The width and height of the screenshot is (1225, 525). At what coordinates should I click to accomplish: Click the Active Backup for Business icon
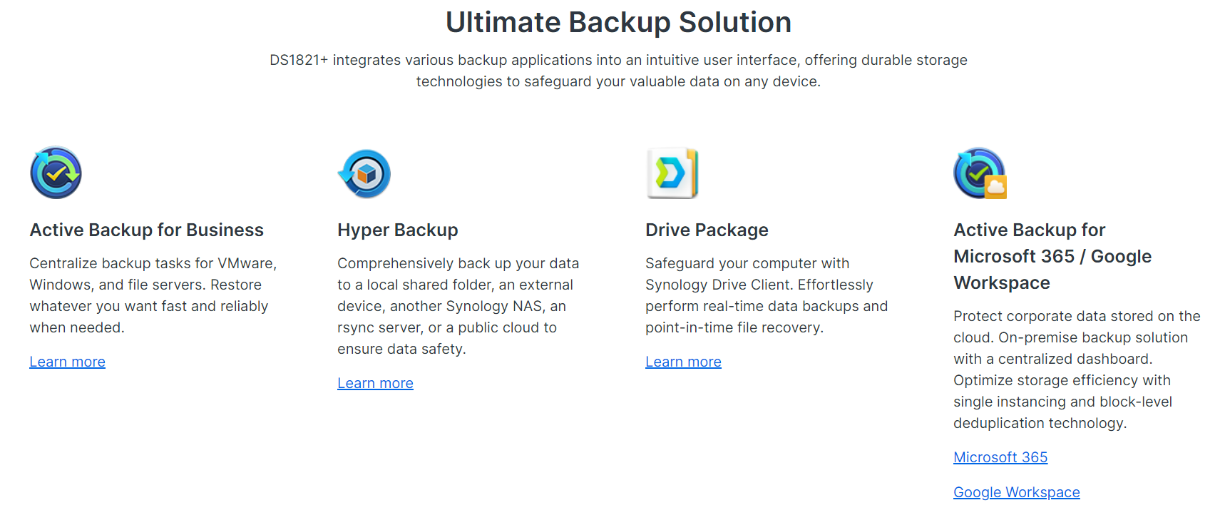coord(56,173)
